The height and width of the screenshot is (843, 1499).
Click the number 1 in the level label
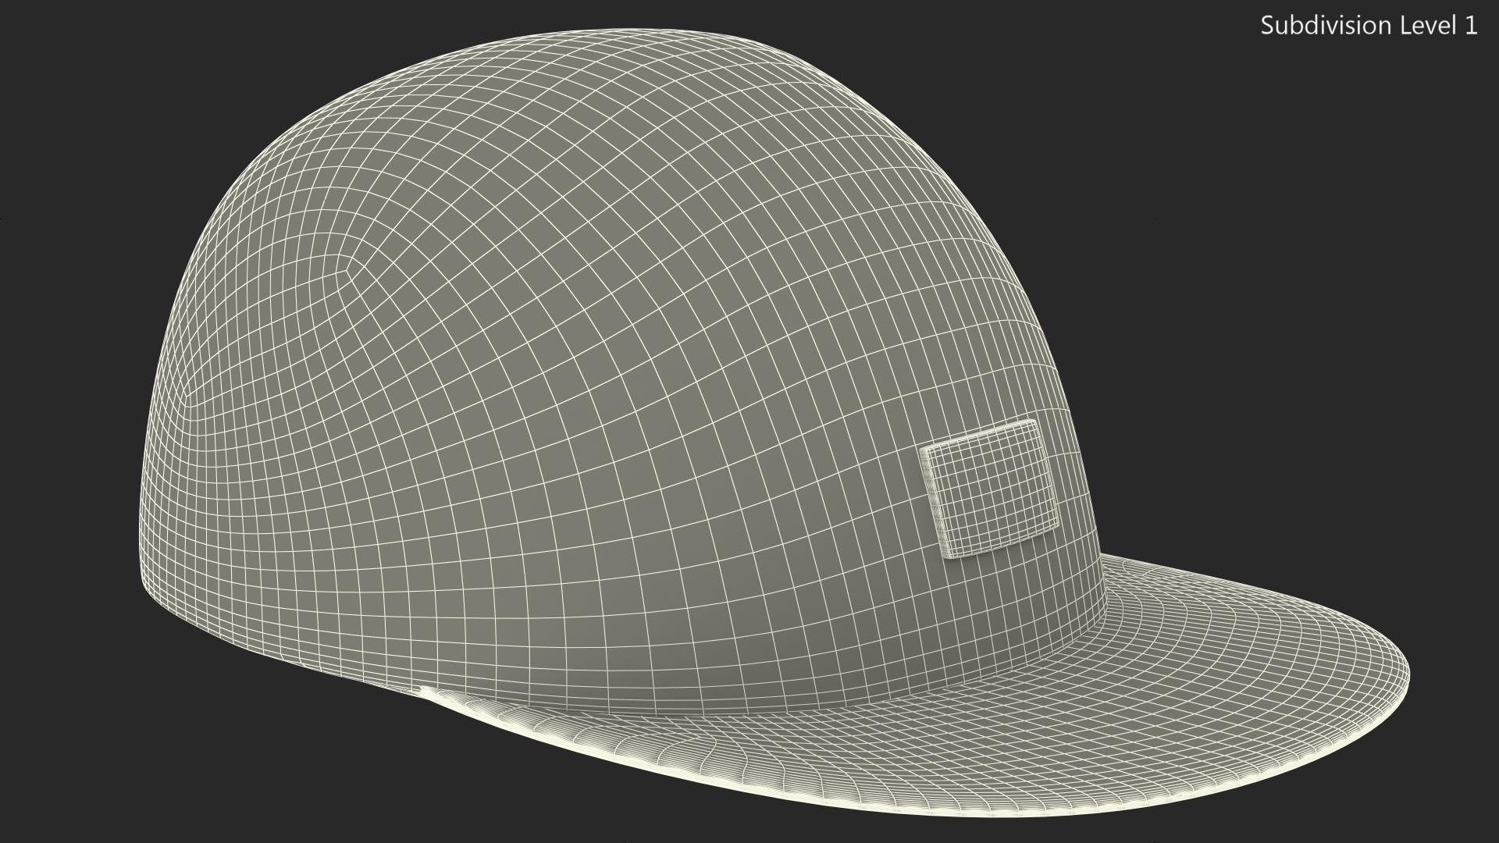1470,26
